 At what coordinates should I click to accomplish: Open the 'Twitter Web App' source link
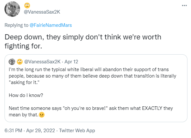tap(77, 131)
